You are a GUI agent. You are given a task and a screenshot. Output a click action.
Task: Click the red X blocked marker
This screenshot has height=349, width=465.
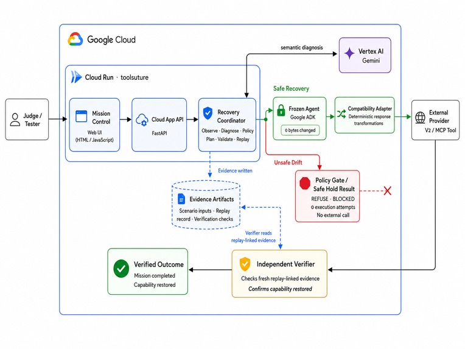click(387, 191)
